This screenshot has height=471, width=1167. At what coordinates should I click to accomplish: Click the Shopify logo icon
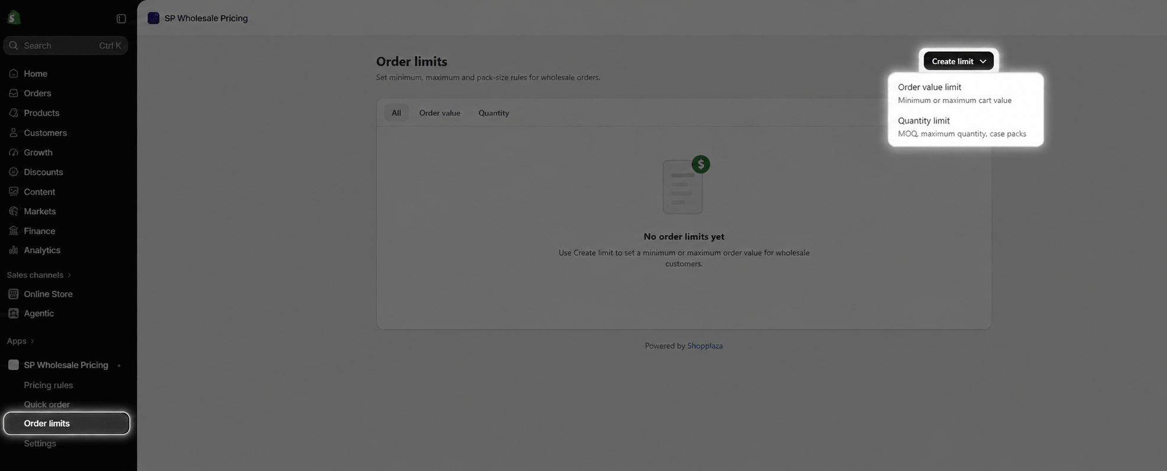(14, 18)
